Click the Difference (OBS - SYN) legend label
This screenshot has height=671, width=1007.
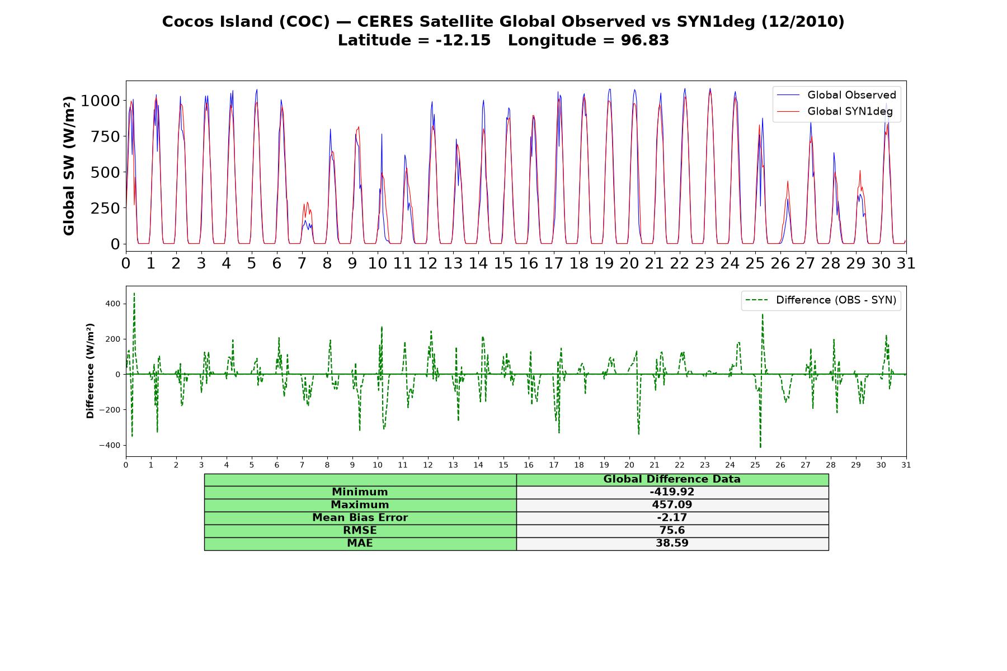pyautogui.click(x=836, y=300)
